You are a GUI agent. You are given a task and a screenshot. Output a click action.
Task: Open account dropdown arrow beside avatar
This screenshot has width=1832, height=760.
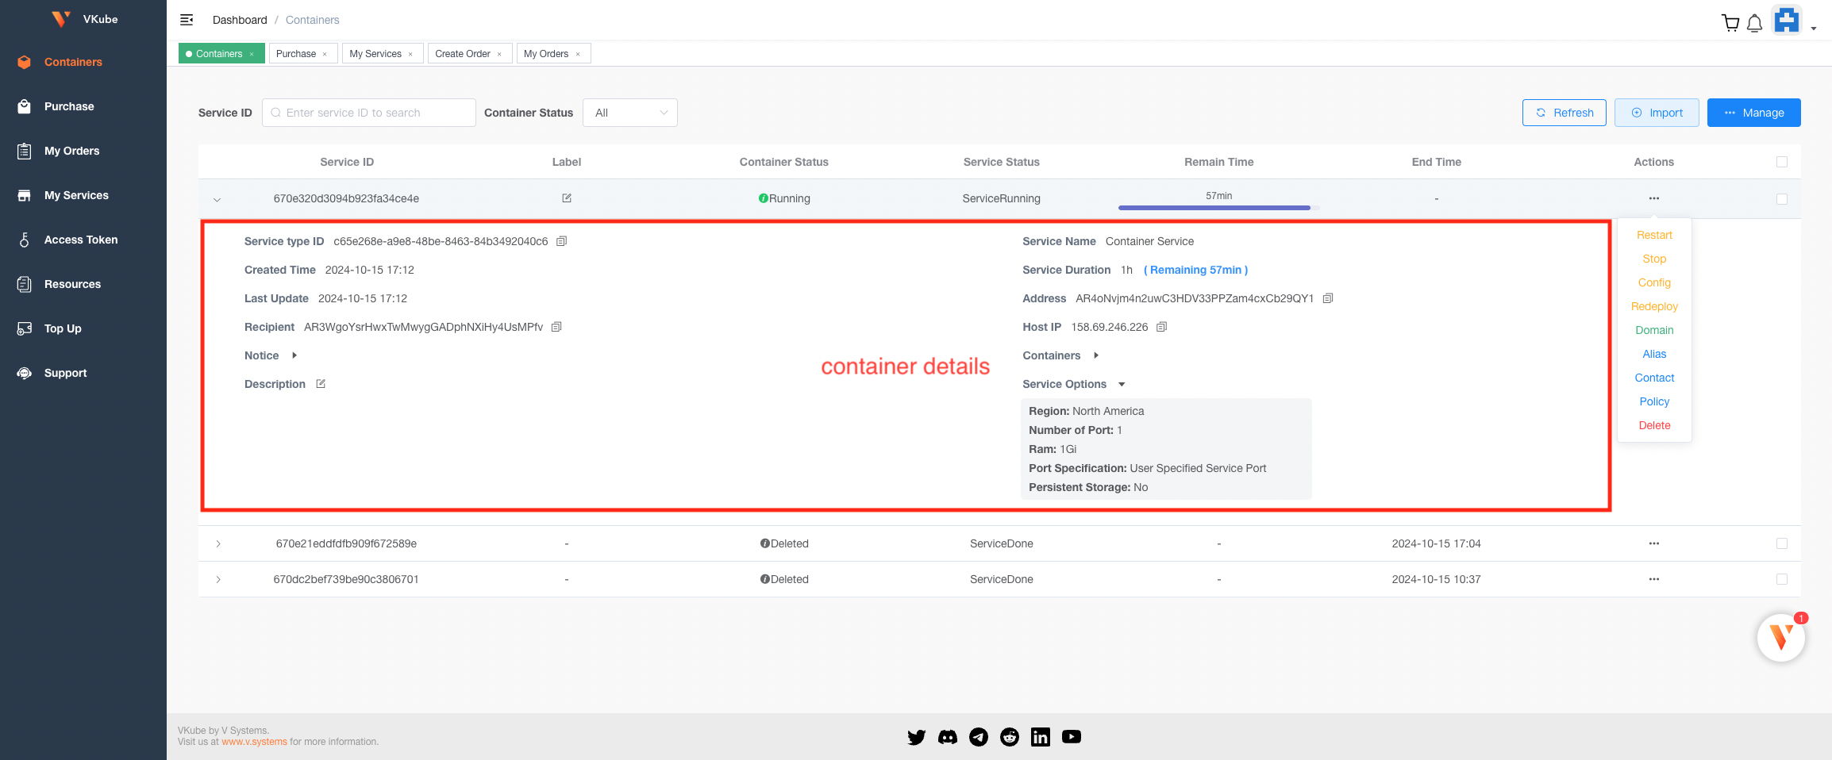pos(1814,29)
